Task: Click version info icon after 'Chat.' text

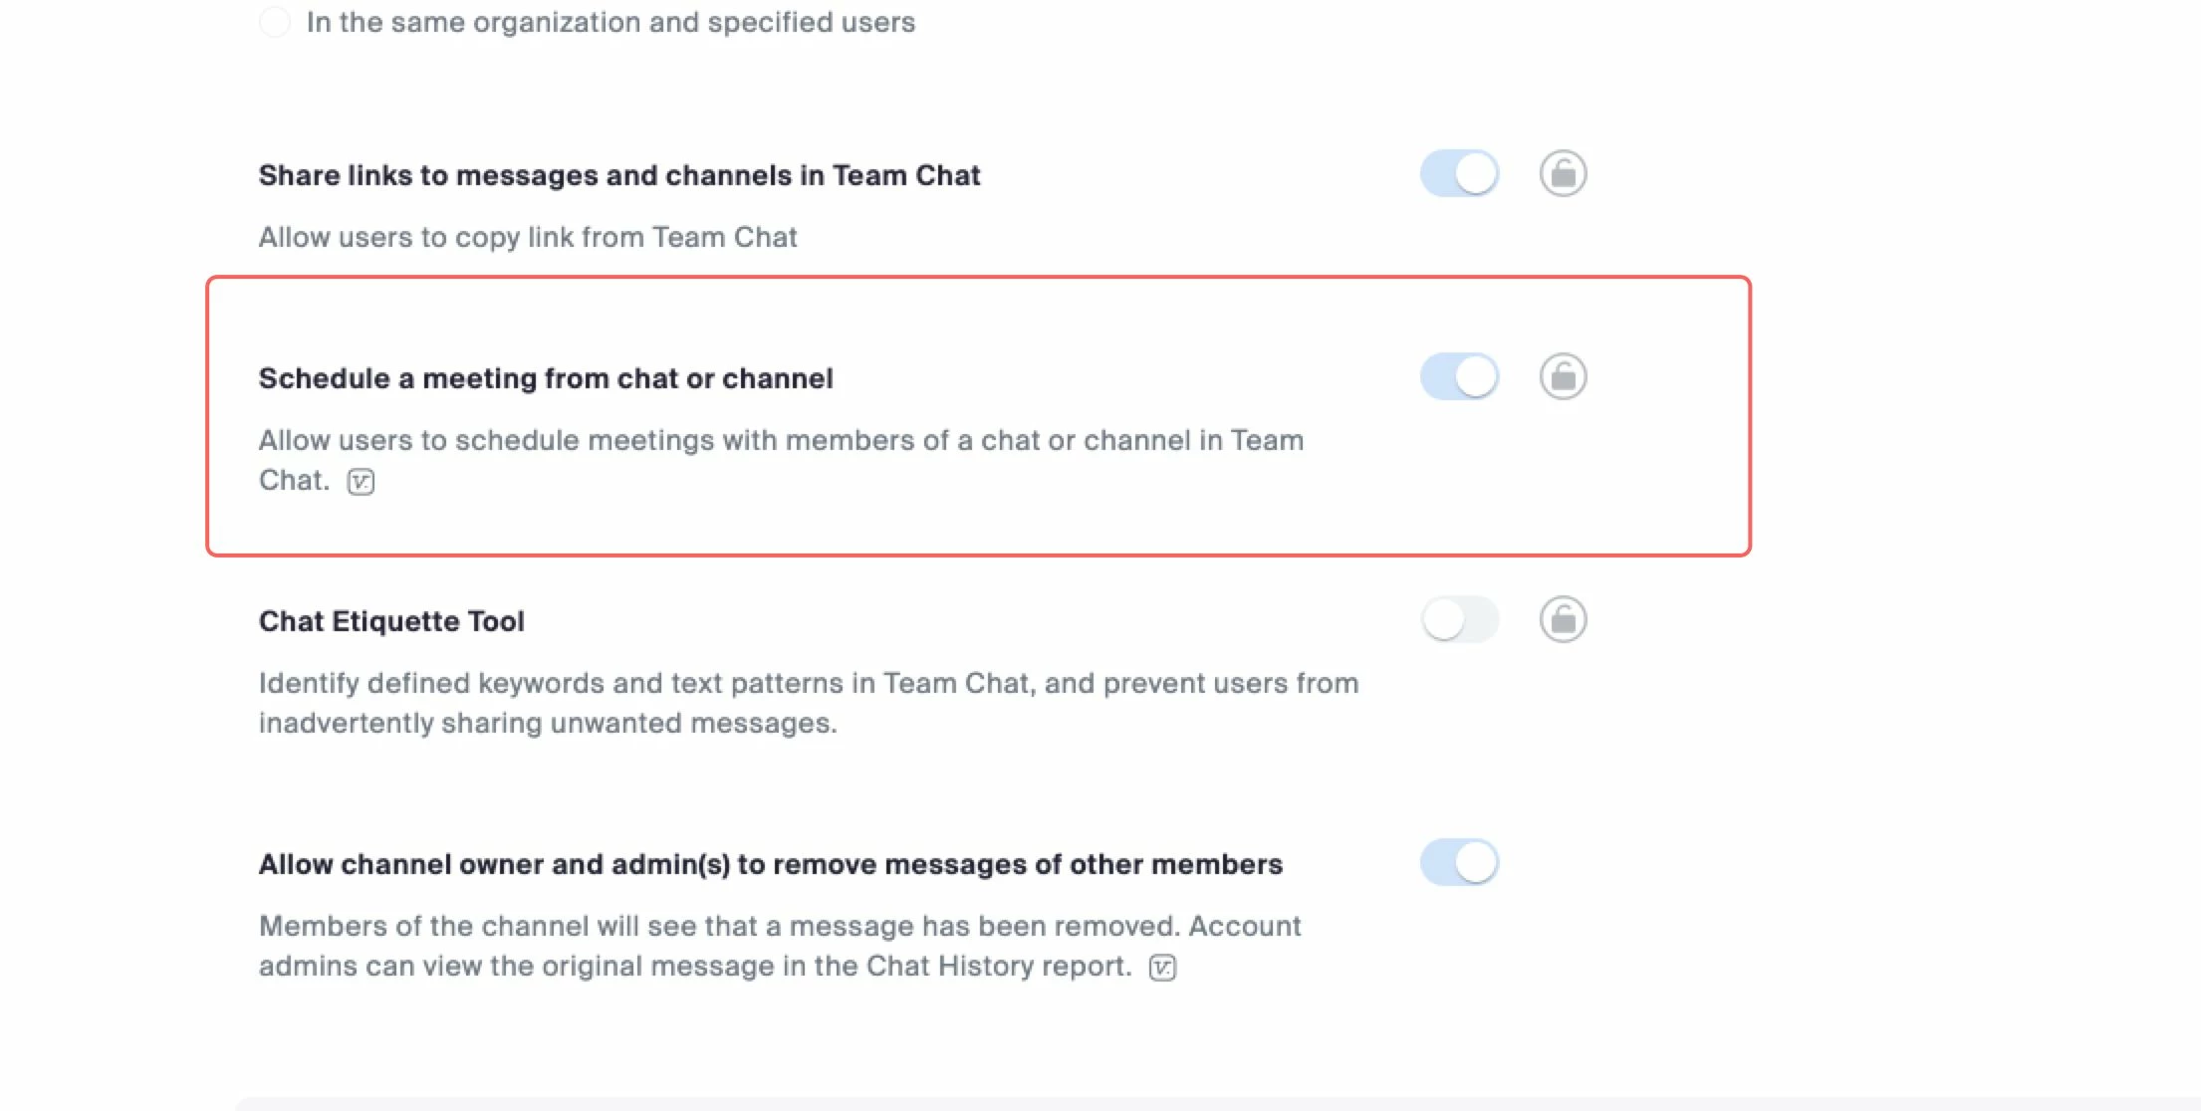Action: [361, 482]
